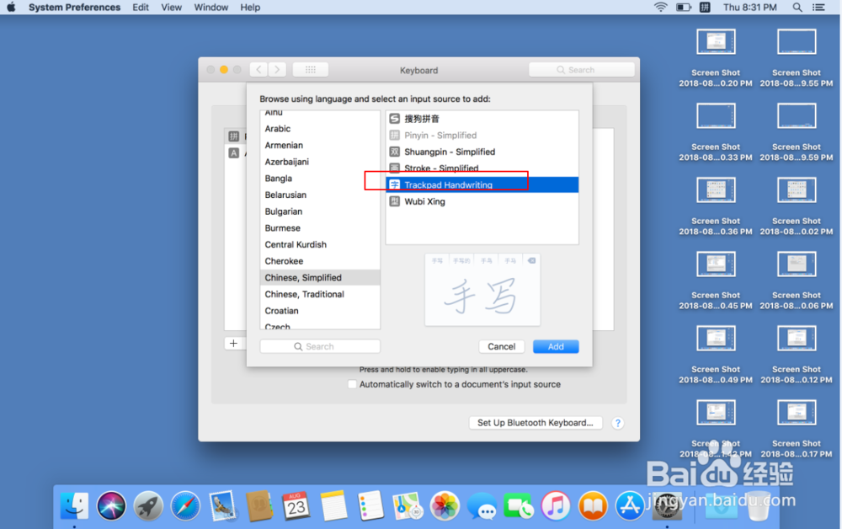Open Photos pinwheel icon in Dock

click(x=445, y=505)
